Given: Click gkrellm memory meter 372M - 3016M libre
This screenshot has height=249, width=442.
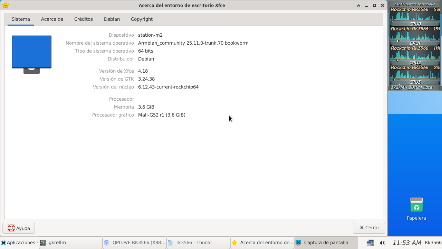Looking at the screenshot, I should (x=415, y=87).
